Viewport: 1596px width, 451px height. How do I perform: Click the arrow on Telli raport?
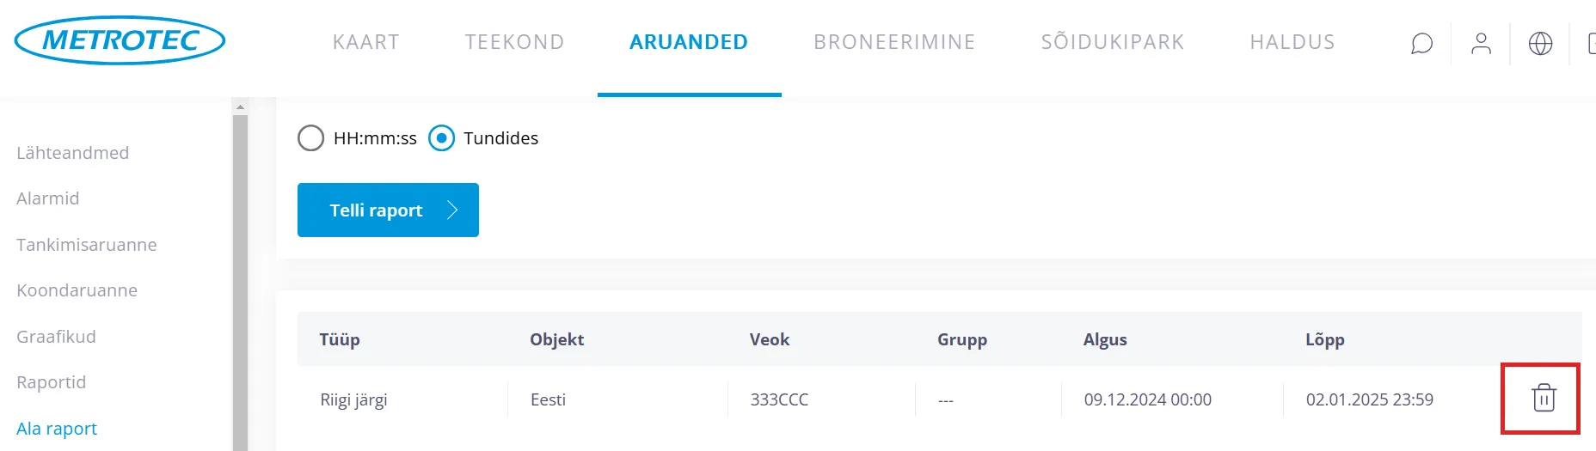[x=452, y=210]
